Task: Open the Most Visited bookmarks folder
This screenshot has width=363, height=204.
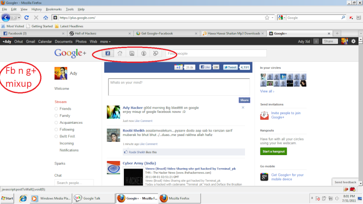Action: (13, 26)
